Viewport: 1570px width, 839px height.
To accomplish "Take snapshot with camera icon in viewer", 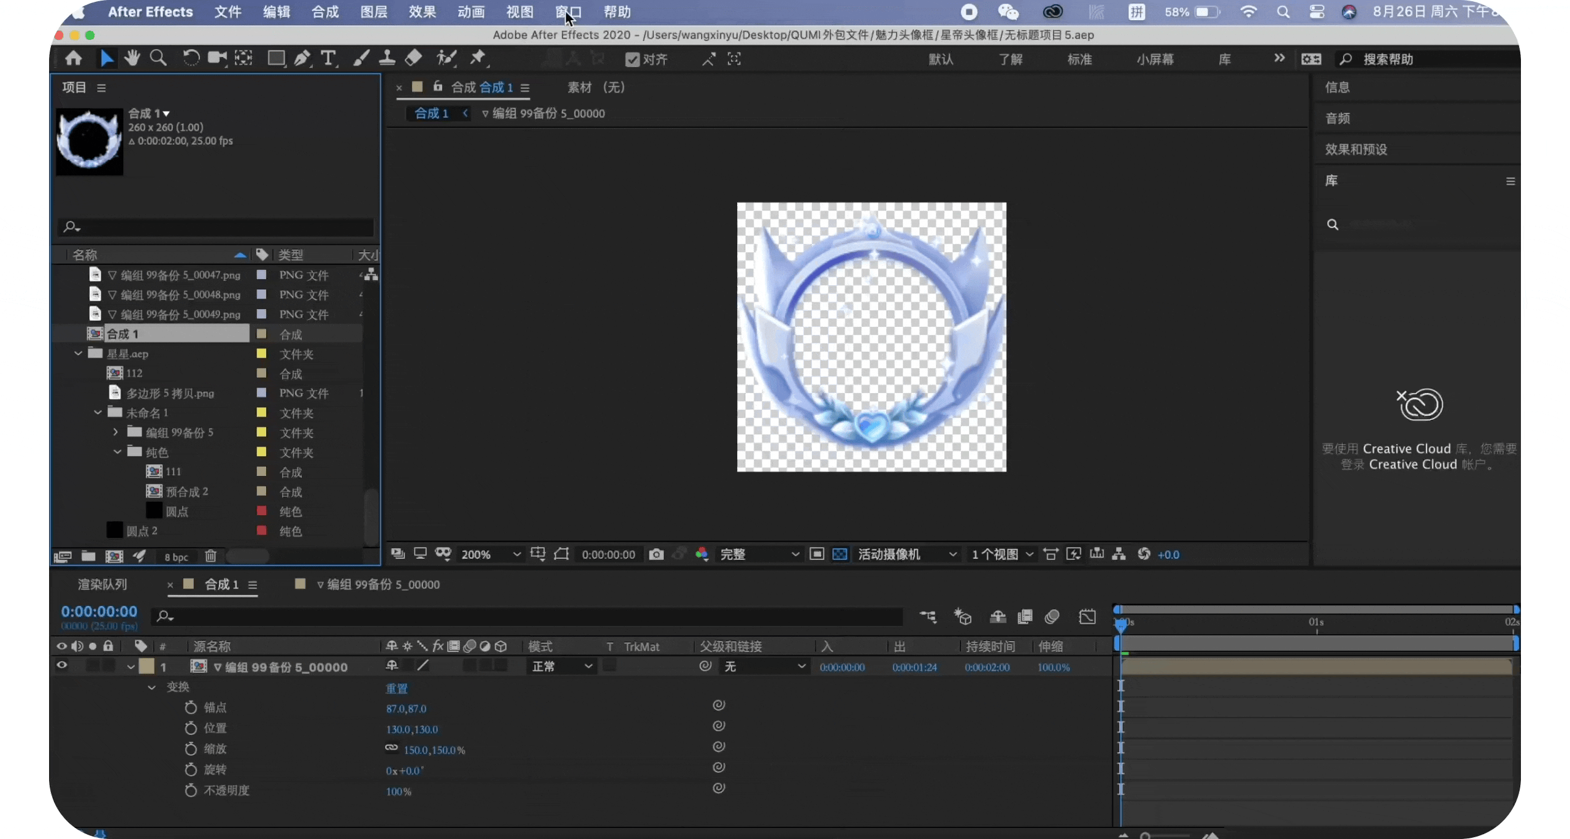I will (x=656, y=554).
